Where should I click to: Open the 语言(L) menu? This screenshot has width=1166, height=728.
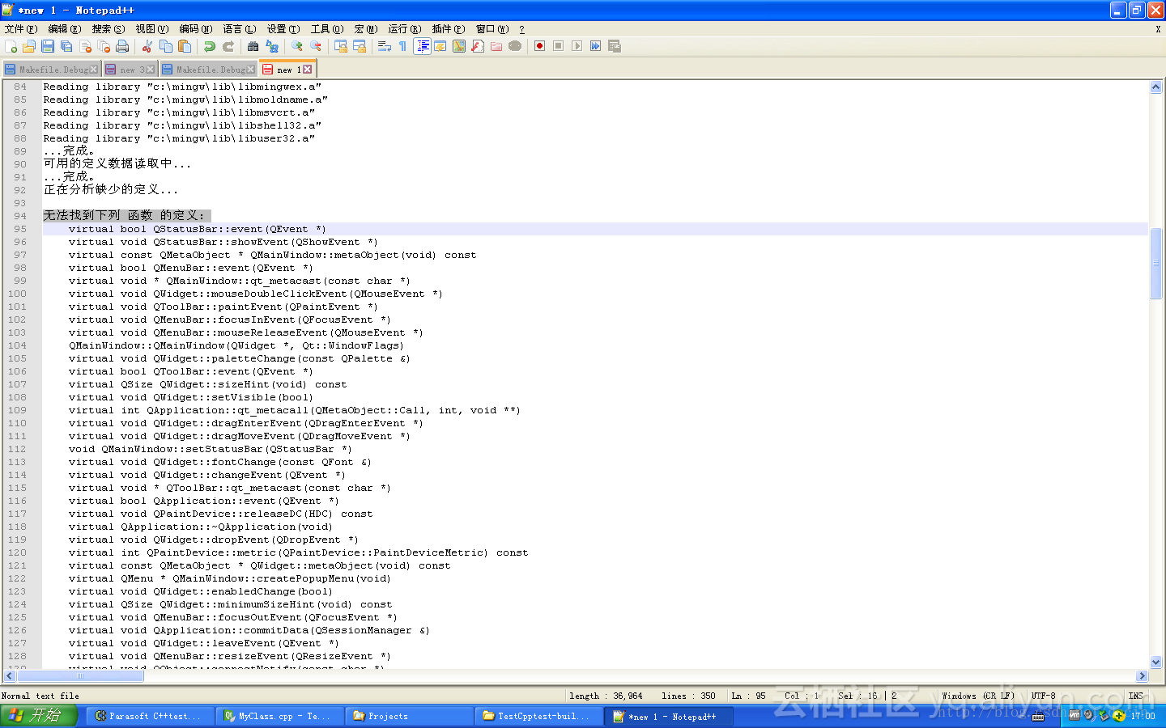[x=239, y=29]
